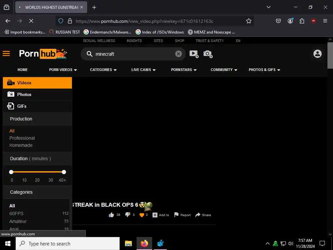Open the Trust & Safety link

pyautogui.click(x=210, y=41)
